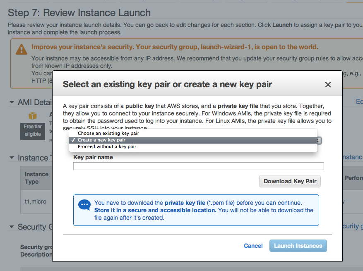Collapse the Security Groups section
Image resolution: width=363 pixels, height=271 pixels.
click(x=12, y=227)
